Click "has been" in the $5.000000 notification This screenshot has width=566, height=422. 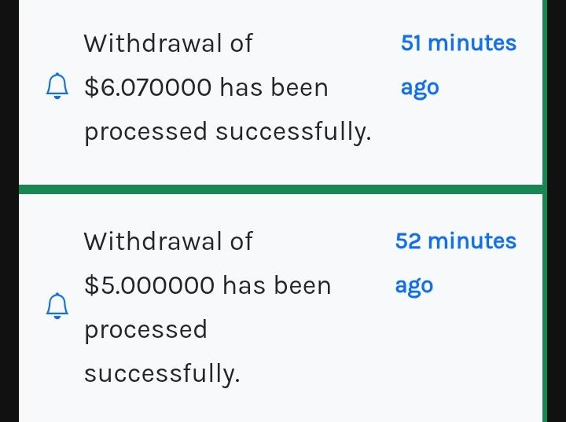coord(277,285)
